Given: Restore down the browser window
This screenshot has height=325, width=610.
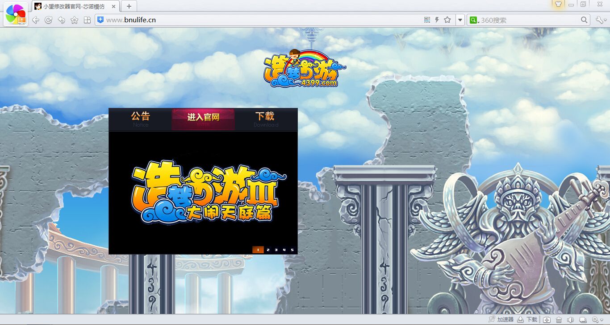Looking at the screenshot, I should click(583, 4).
